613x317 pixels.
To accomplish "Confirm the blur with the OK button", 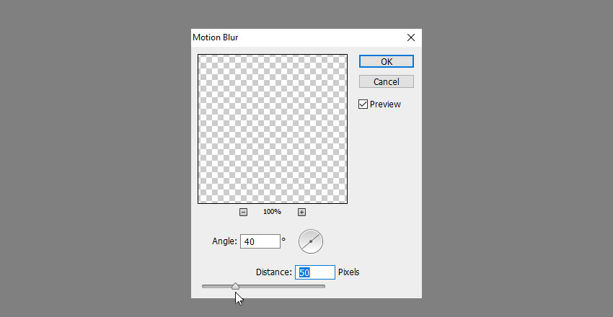I will (x=387, y=61).
